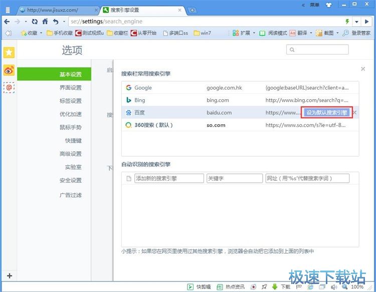376x292 pixels.
Task: Click the forward navigation arrow
Action: (17, 22)
